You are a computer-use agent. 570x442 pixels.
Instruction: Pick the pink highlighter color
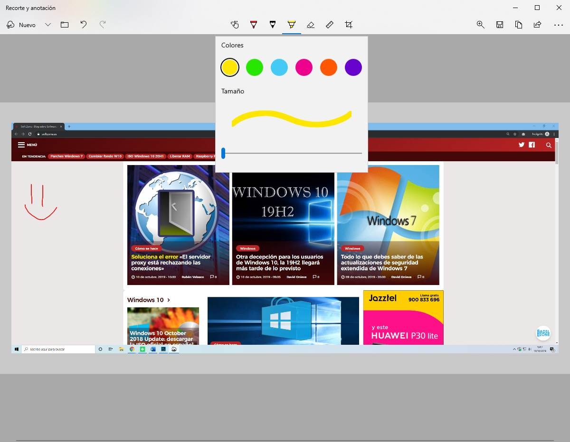(304, 67)
